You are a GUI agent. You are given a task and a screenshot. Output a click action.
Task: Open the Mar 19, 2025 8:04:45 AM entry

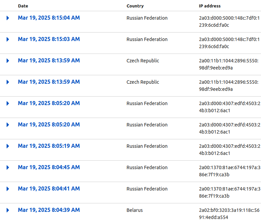[x=49, y=167]
